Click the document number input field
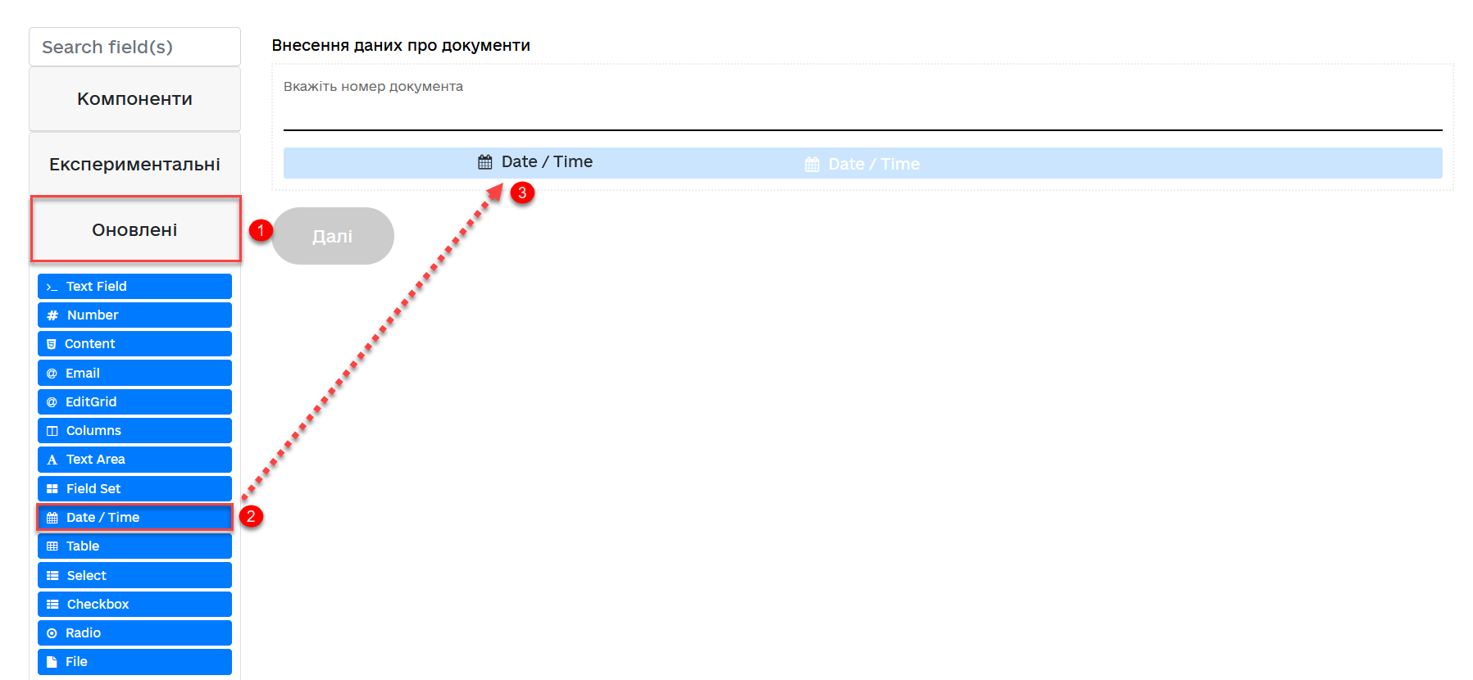Viewport: 1473px width, 680px height. [862, 115]
